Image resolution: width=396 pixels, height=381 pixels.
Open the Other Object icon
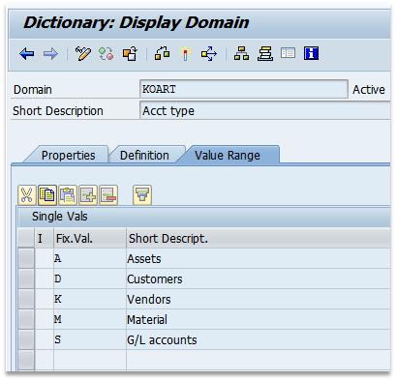130,53
